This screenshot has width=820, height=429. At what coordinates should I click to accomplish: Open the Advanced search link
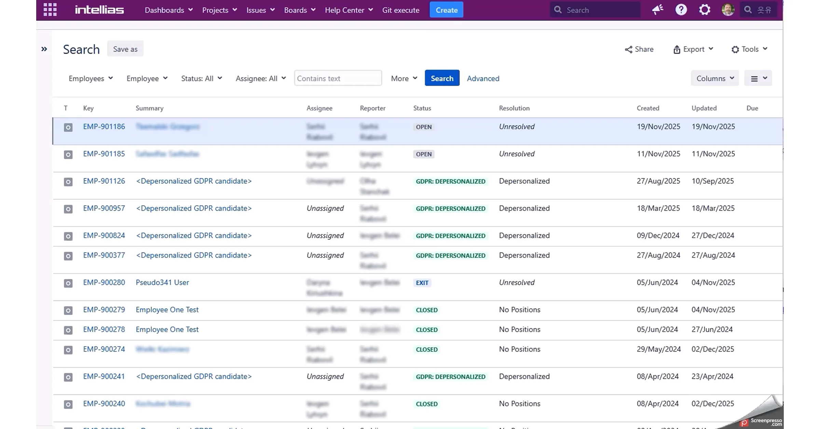tap(483, 79)
